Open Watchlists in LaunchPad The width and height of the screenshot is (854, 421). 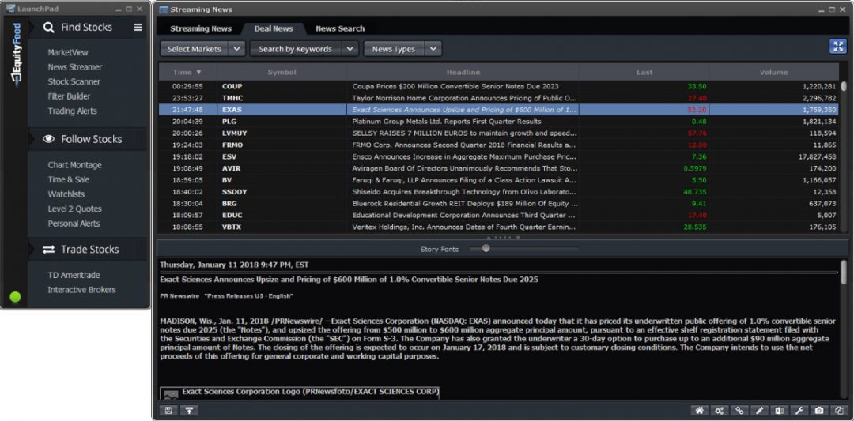pos(66,194)
